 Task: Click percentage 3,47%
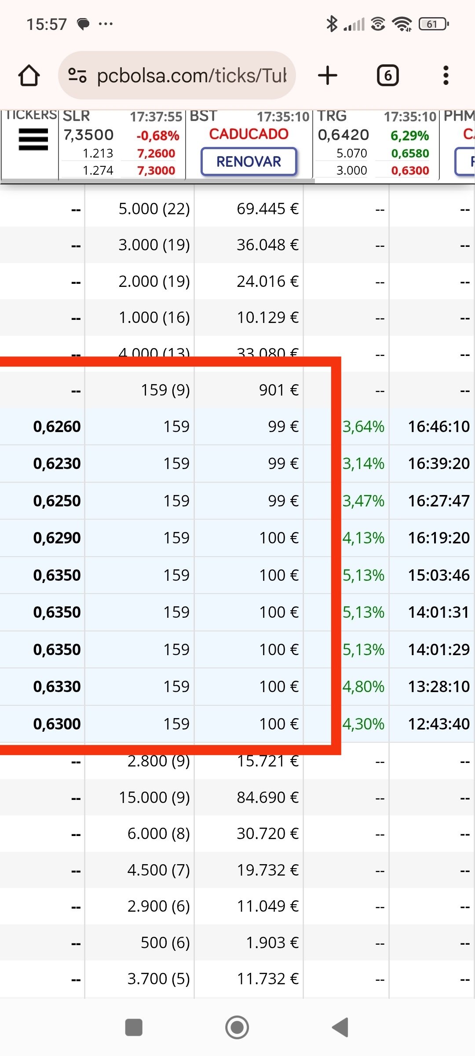pyautogui.click(x=364, y=501)
